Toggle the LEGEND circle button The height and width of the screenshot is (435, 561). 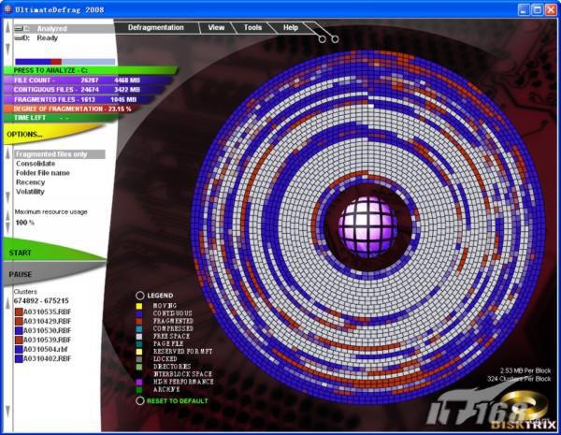(x=140, y=296)
